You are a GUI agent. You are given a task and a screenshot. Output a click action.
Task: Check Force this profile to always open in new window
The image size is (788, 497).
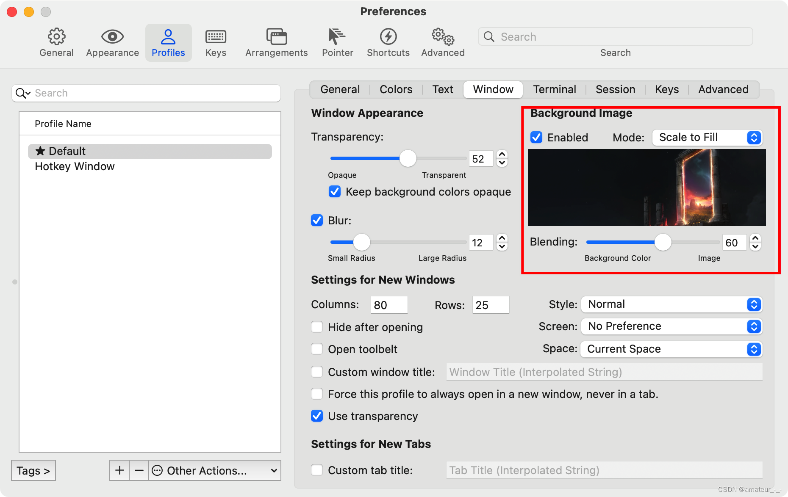317,394
